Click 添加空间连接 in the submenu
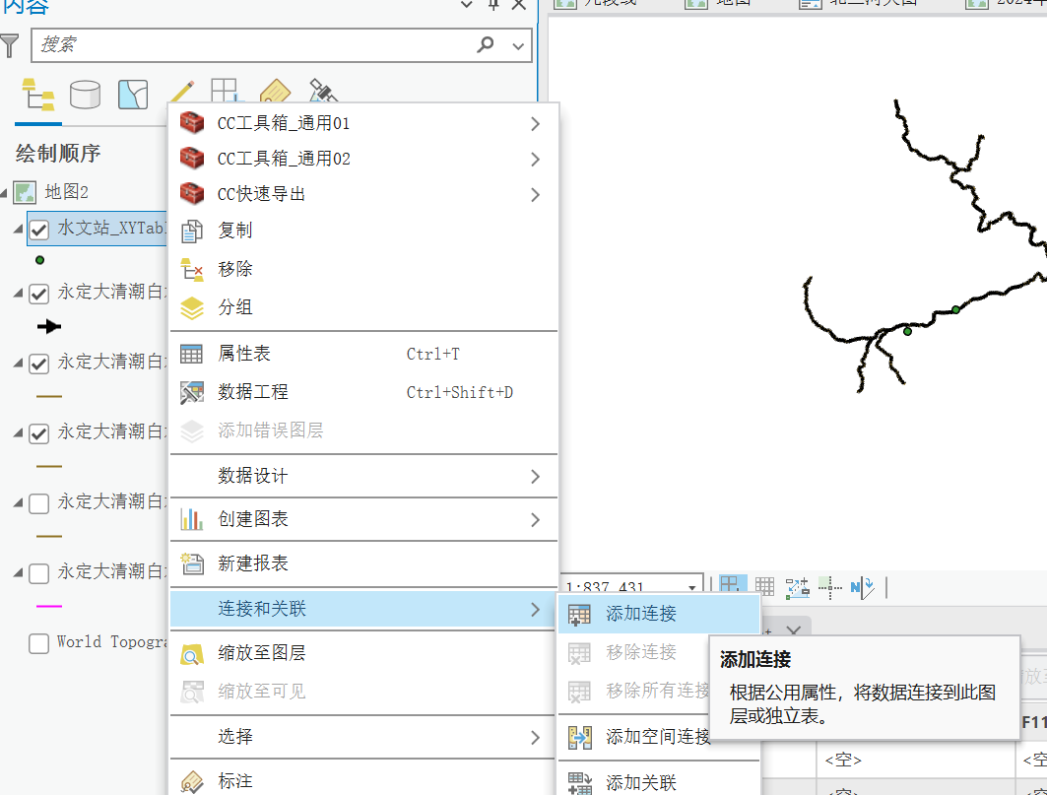 pos(659,737)
